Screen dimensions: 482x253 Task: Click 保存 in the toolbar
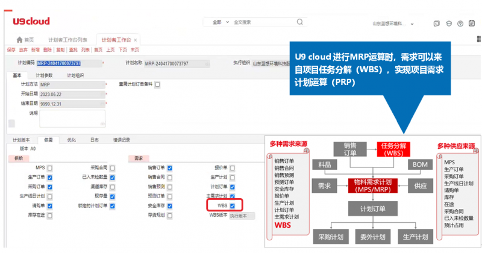pos(11,49)
